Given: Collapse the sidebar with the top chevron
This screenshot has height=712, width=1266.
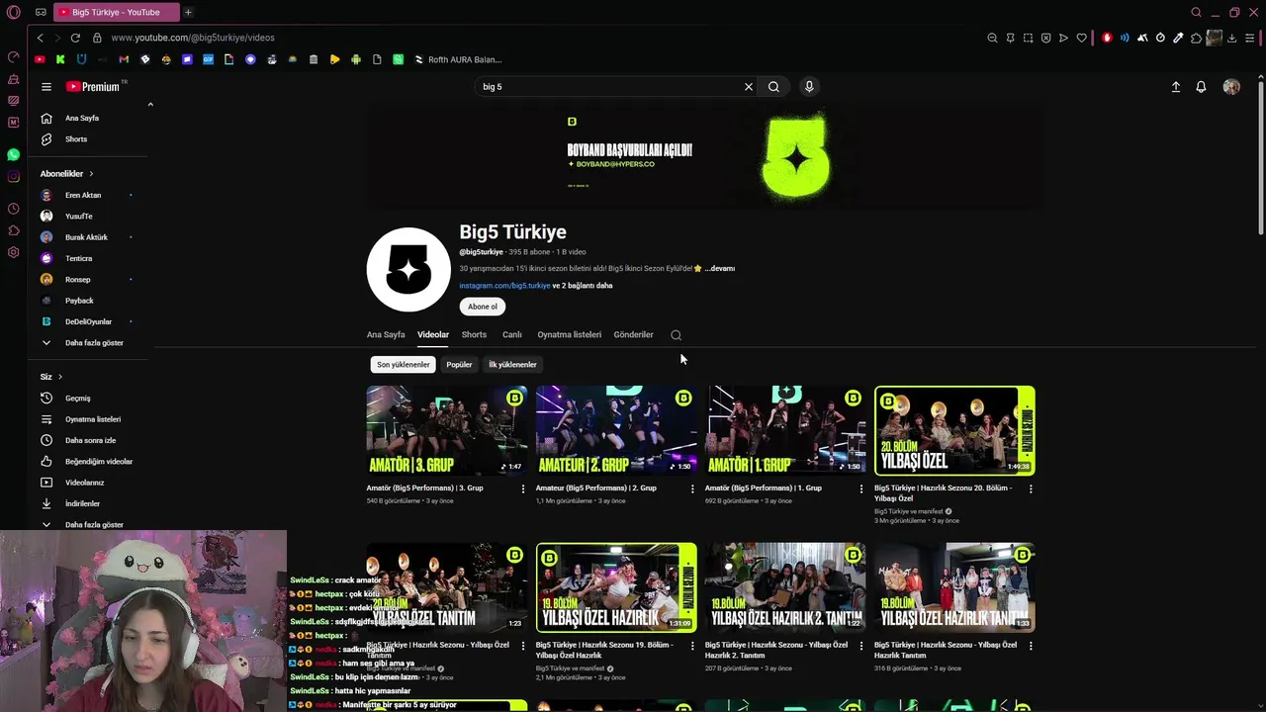Looking at the screenshot, I should click(150, 104).
